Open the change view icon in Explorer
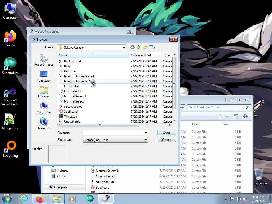Screen dimensions: 272x204 [221, 116]
